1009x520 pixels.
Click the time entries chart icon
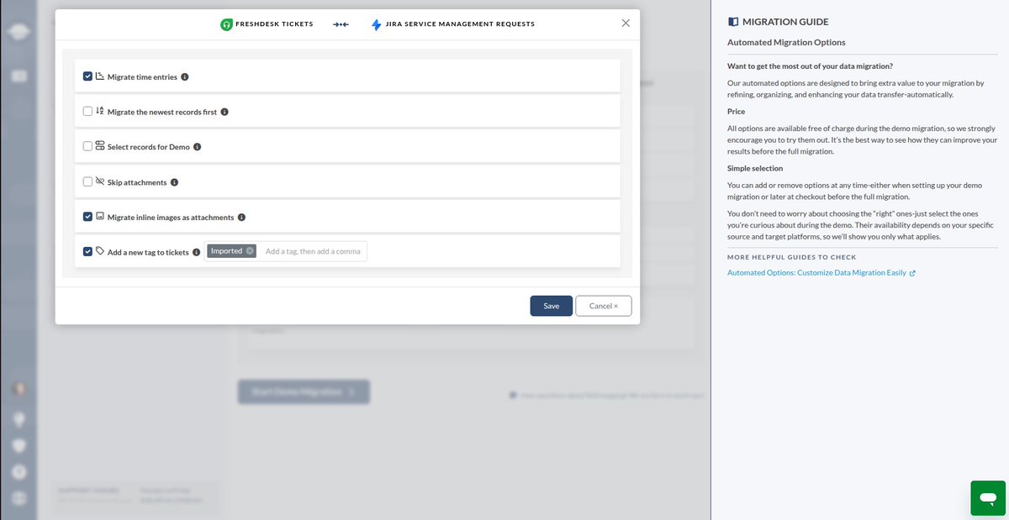click(99, 76)
